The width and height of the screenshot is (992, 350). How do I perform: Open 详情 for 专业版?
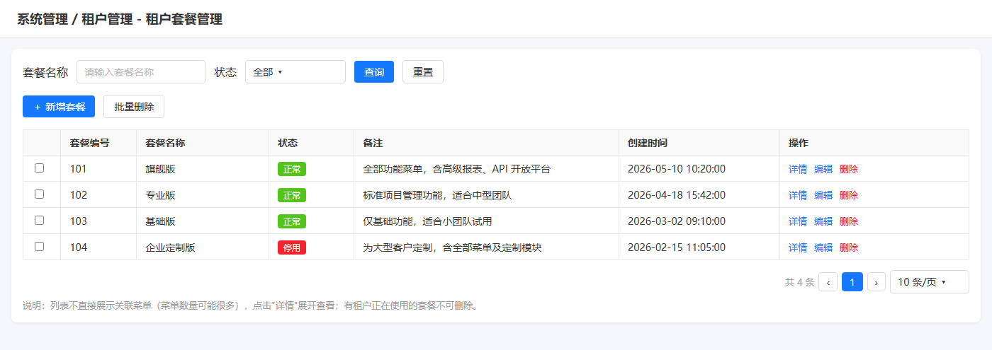[798, 195]
